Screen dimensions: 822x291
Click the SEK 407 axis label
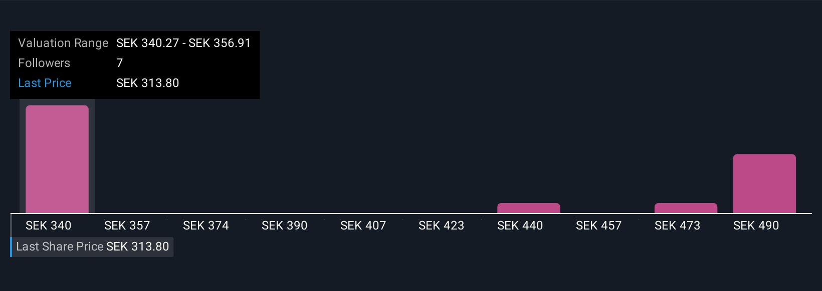click(363, 225)
